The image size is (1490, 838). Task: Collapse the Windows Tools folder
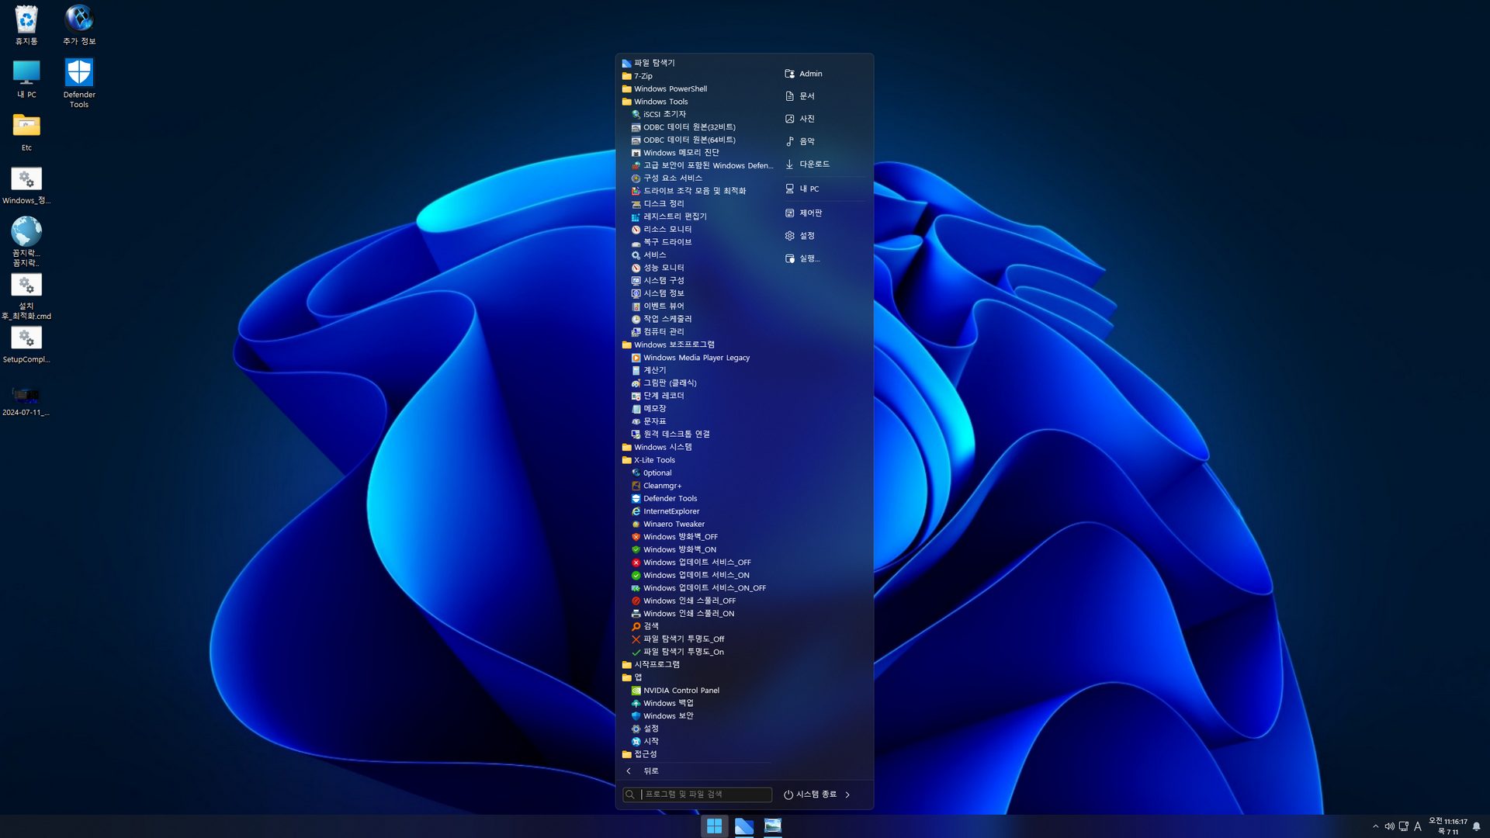[x=660, y=102]
